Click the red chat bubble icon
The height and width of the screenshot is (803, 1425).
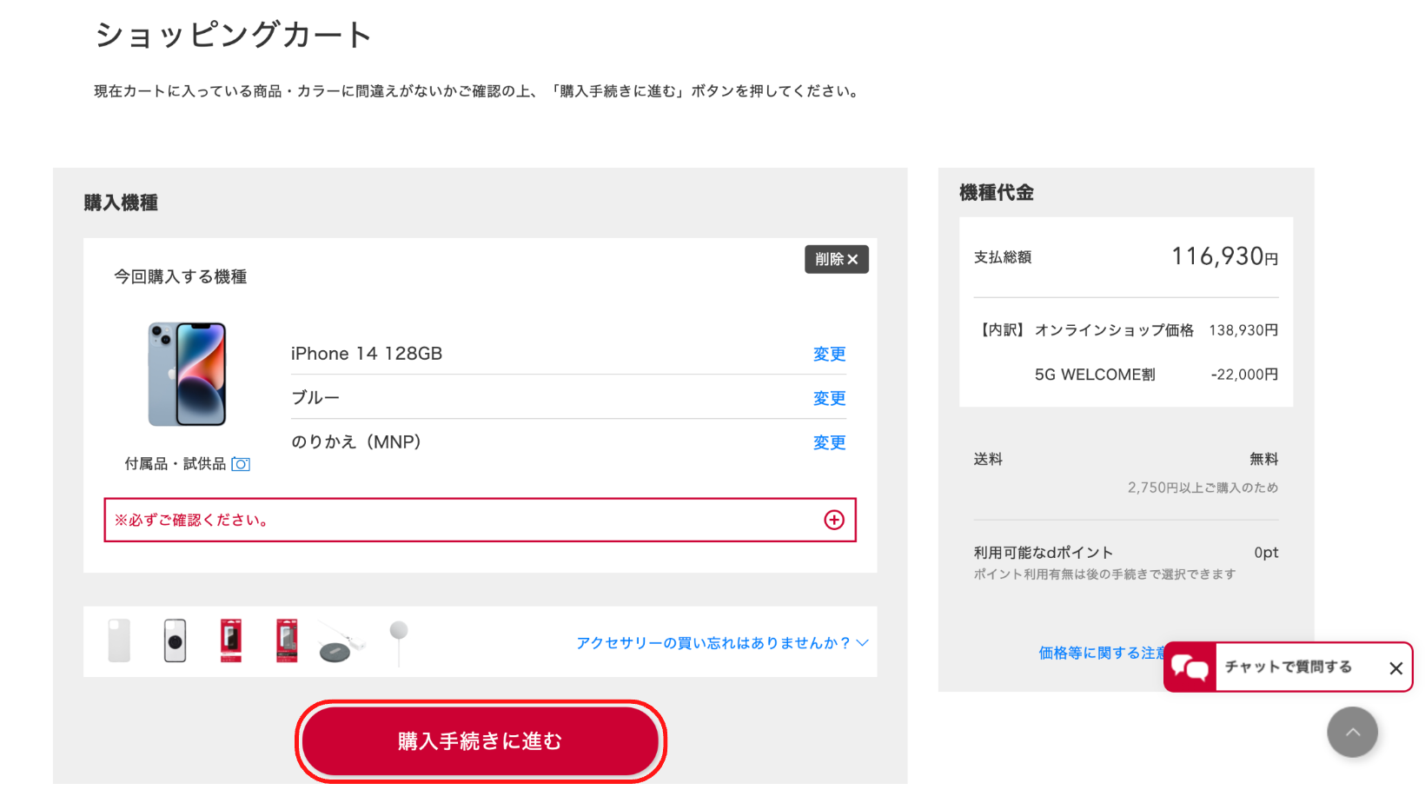1190,667
